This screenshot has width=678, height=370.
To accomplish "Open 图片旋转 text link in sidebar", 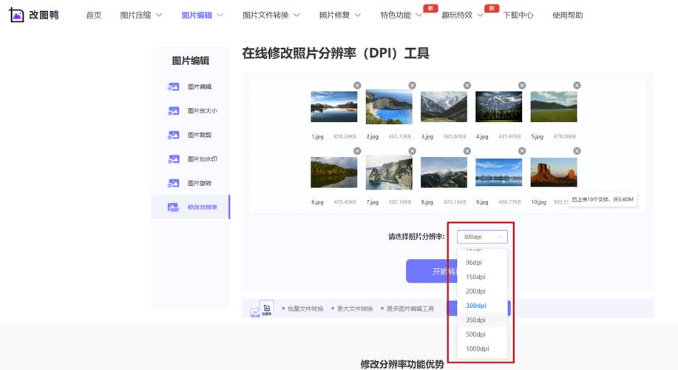I will tap(200, 183).
